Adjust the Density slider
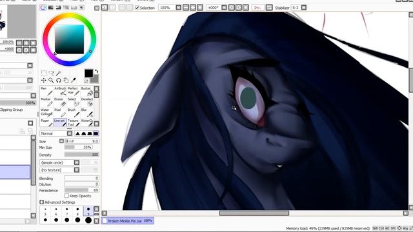The width and height of the screenshot is (413, 232). pos(82,155)
